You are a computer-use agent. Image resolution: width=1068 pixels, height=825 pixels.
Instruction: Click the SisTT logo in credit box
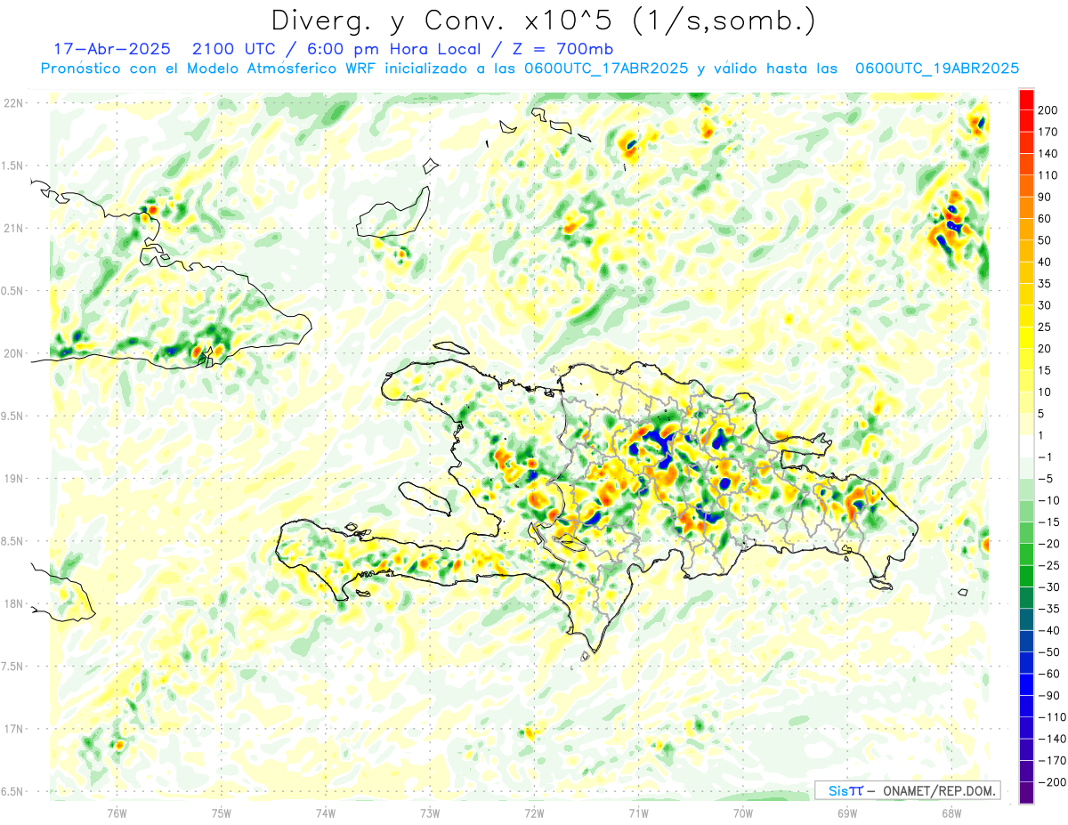point(845,790)
